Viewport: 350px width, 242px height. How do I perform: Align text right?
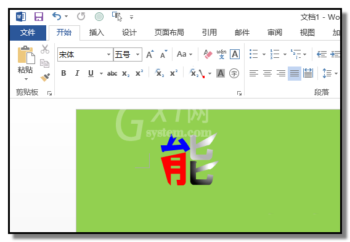[281, 73]
